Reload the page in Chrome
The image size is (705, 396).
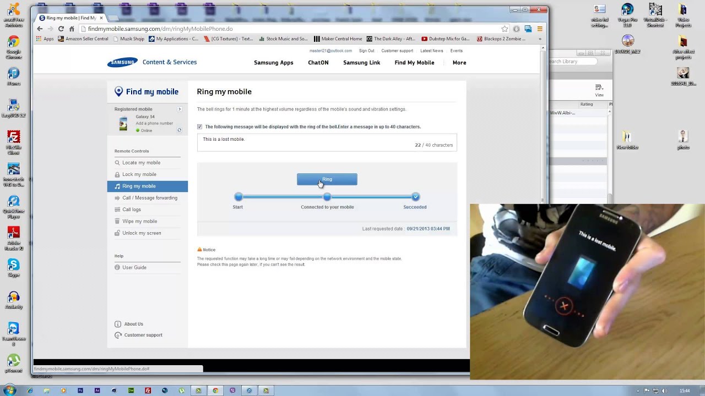[61, 29]
